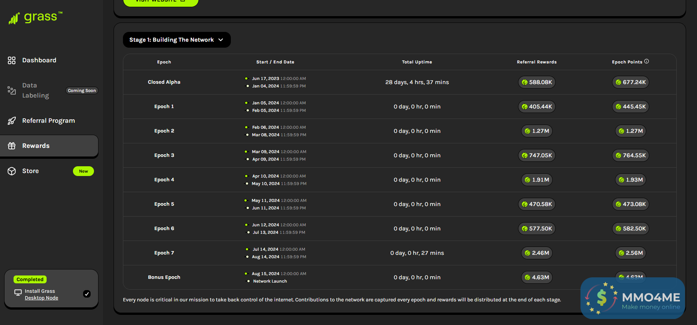
Task: Open the Desktop Node link
Action: coord(41,298)
